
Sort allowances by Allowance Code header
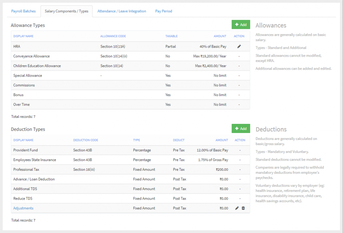[x=113, y=36]
